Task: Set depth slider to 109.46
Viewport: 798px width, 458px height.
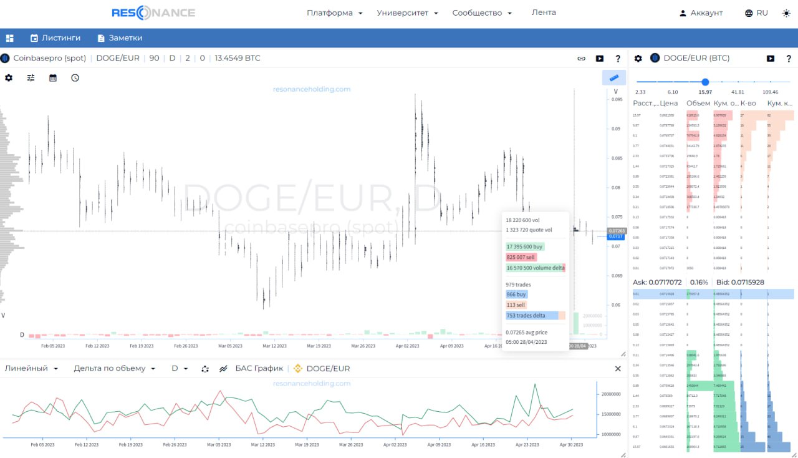Action: pyautogui.click(x=771, y=92)
